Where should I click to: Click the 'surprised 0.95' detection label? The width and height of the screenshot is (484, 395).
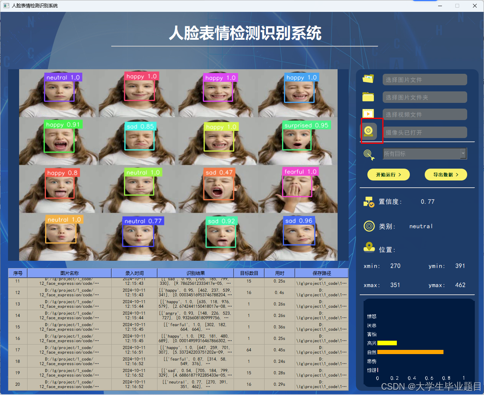[x=306, y=125]
